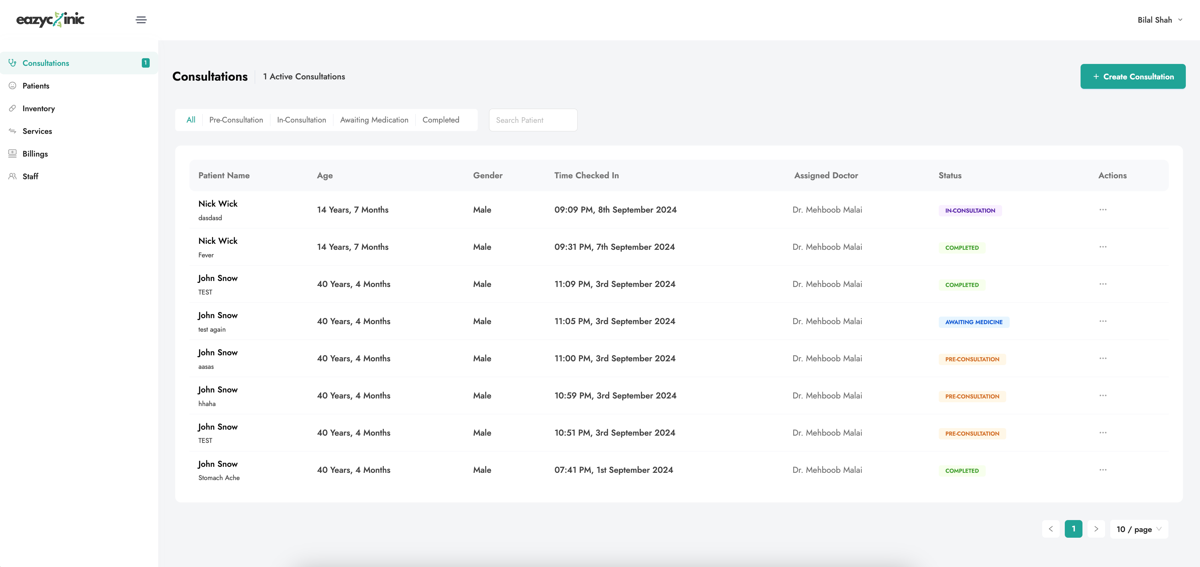Click the Patients face icon

tap(13, 86)
